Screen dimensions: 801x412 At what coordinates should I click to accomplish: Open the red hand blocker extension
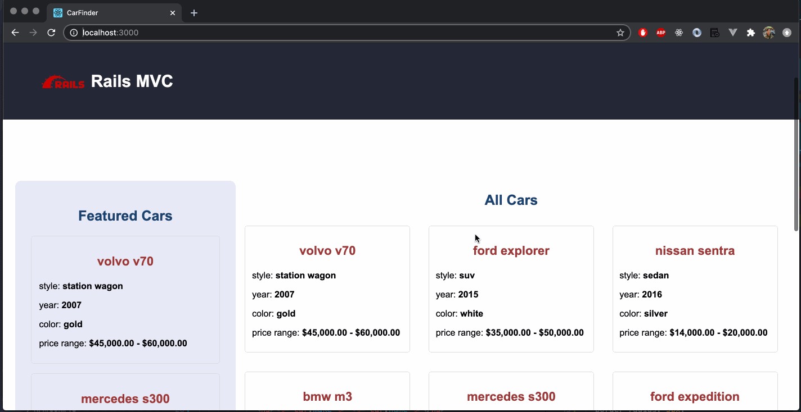pyautogui.click(x=643, y=33)
